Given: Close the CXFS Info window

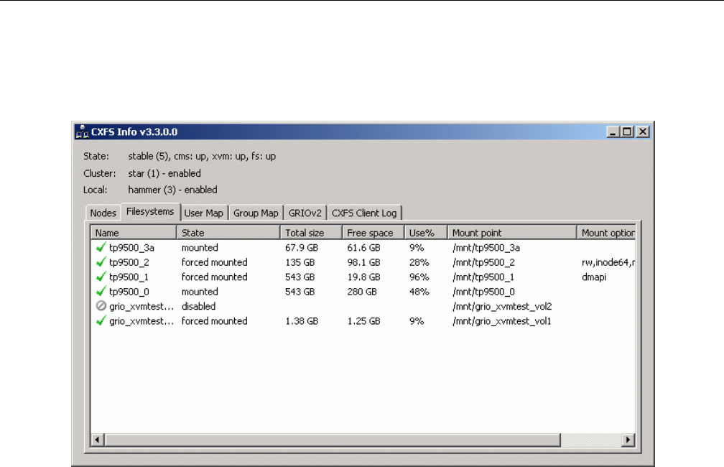Looking at the screenshot, I should pos(642,131).
